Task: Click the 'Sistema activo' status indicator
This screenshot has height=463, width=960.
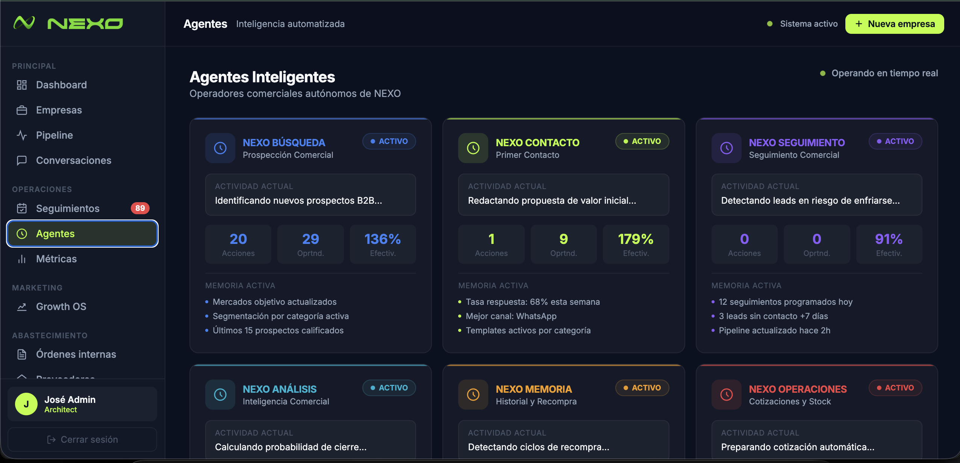Action: pos(802,24)
